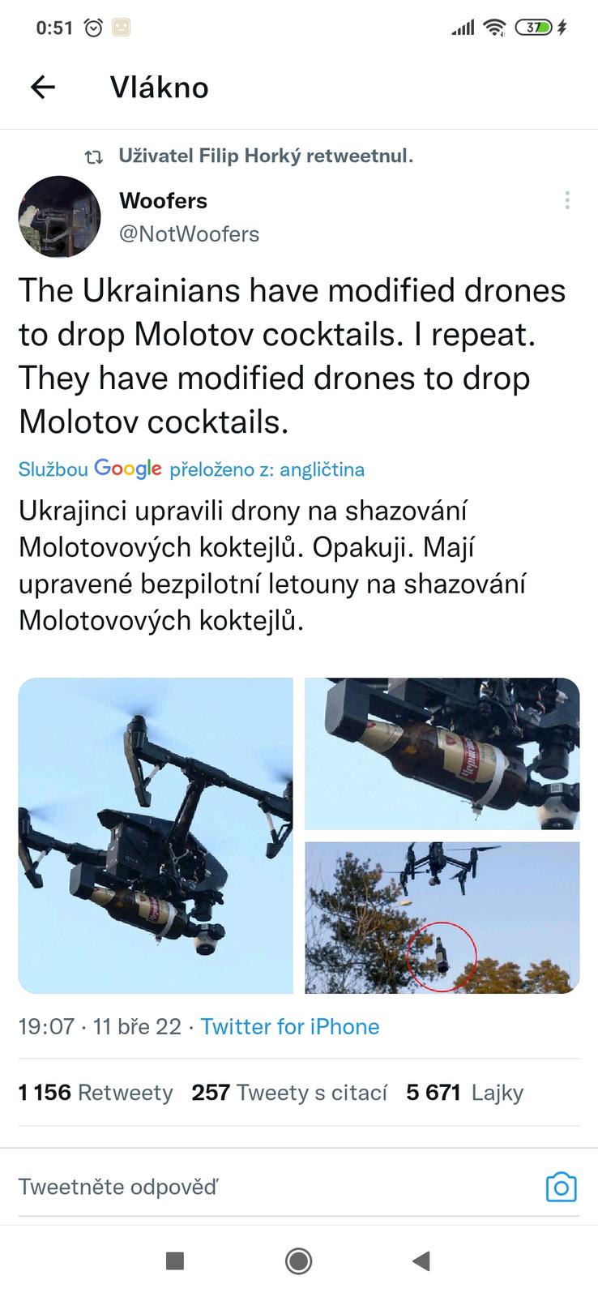The width and height of the screenshot is (598, 1297).
Task: Tap the camera icon in the reply bar
Action: click(x=561, y=1188)
